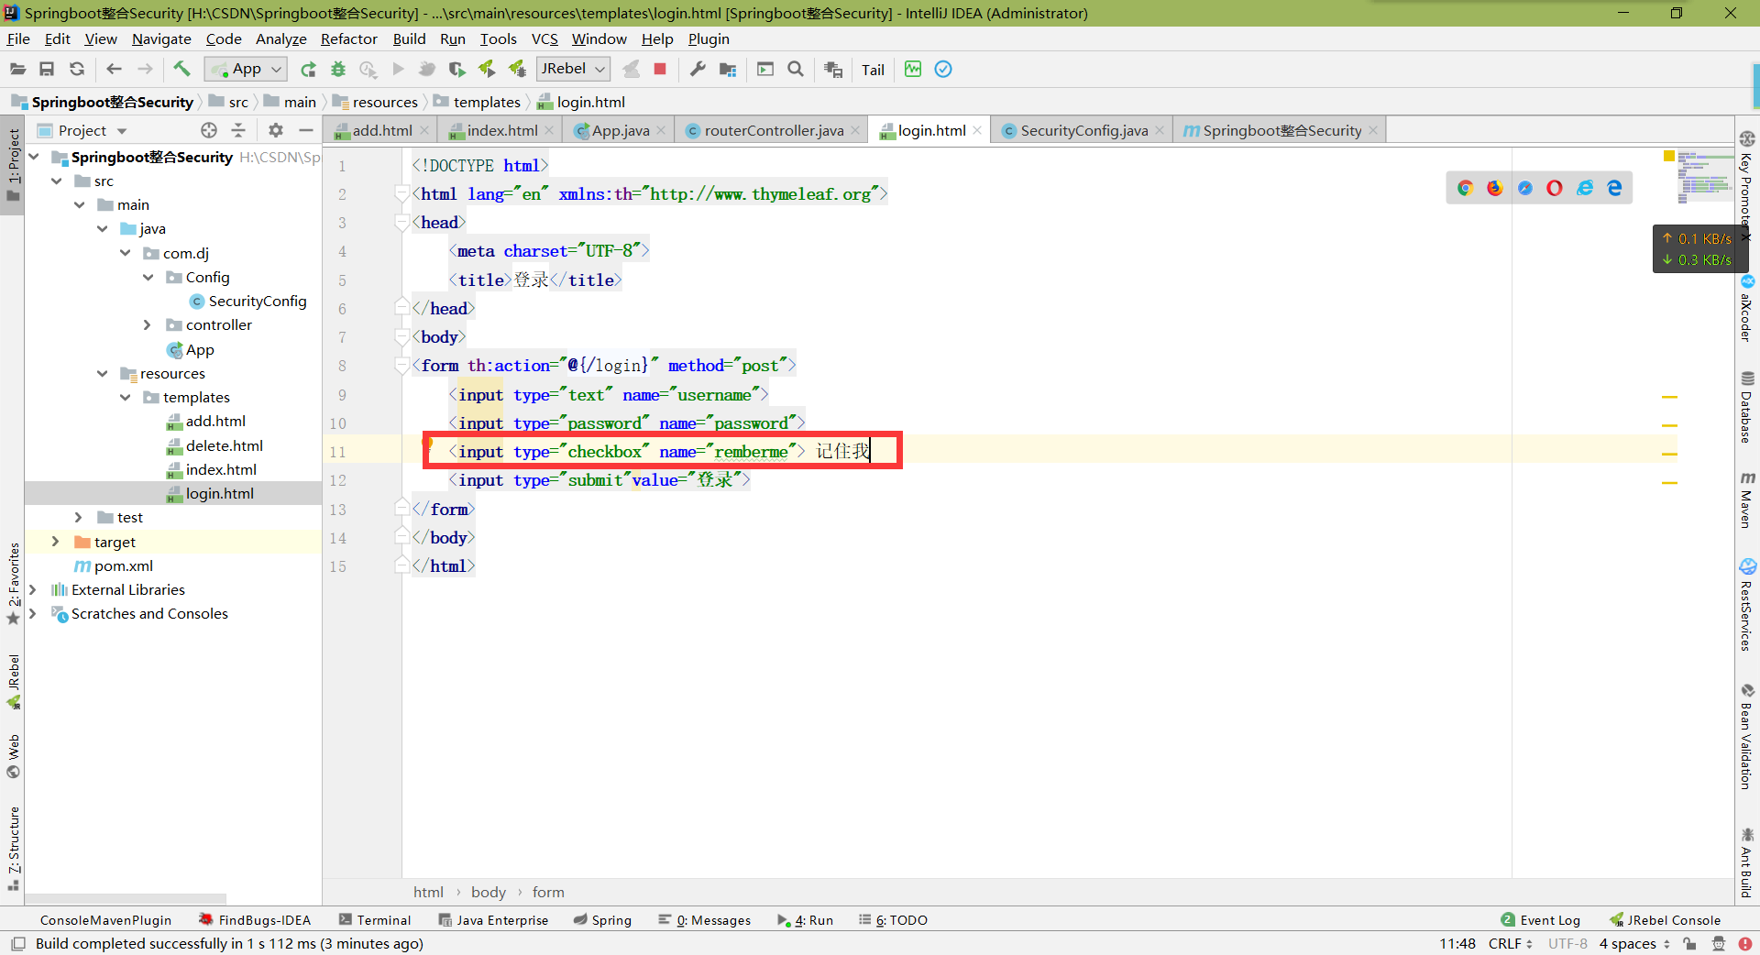
Task: Click the Tail toolbar button
Action: click(873, 70)
